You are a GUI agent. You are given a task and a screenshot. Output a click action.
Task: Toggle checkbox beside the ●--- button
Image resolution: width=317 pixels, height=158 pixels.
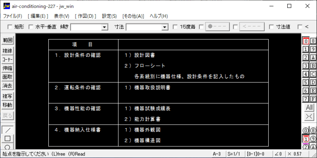point(201,27)
